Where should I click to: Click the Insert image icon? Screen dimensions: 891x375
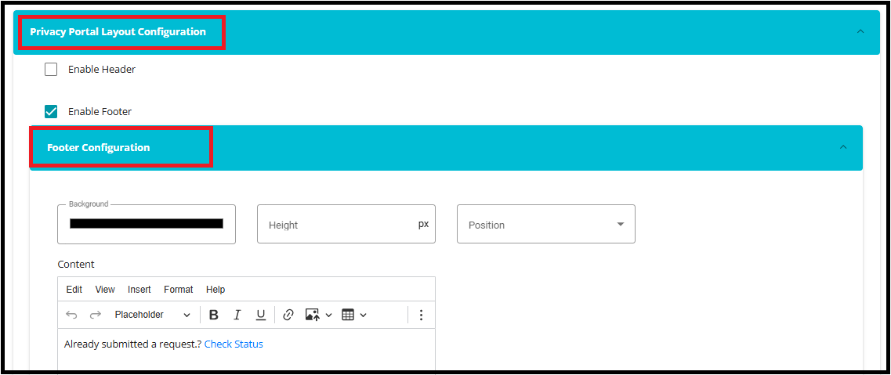313,315
